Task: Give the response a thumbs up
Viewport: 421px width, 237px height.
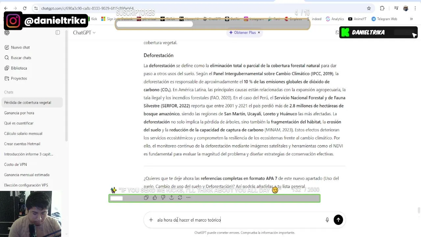Action: pos(155,197)
